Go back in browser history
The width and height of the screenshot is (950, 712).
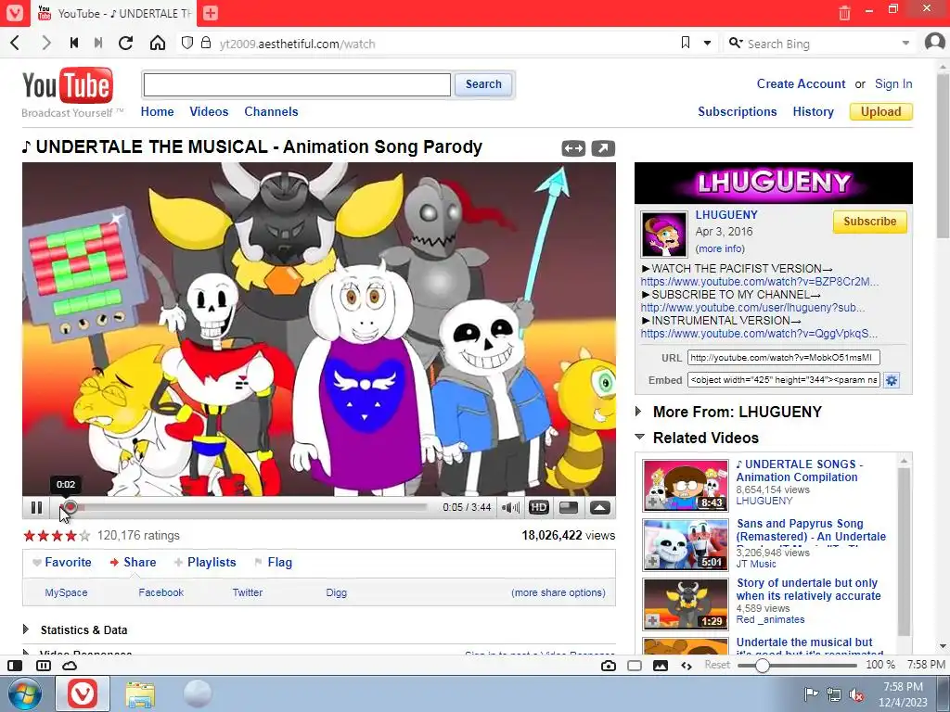pos(16,43)
